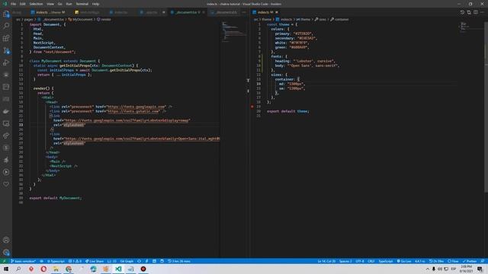Open the Search view in activity bar
The width and height of the screenshot is (488, 274).
tap(6, 26)
